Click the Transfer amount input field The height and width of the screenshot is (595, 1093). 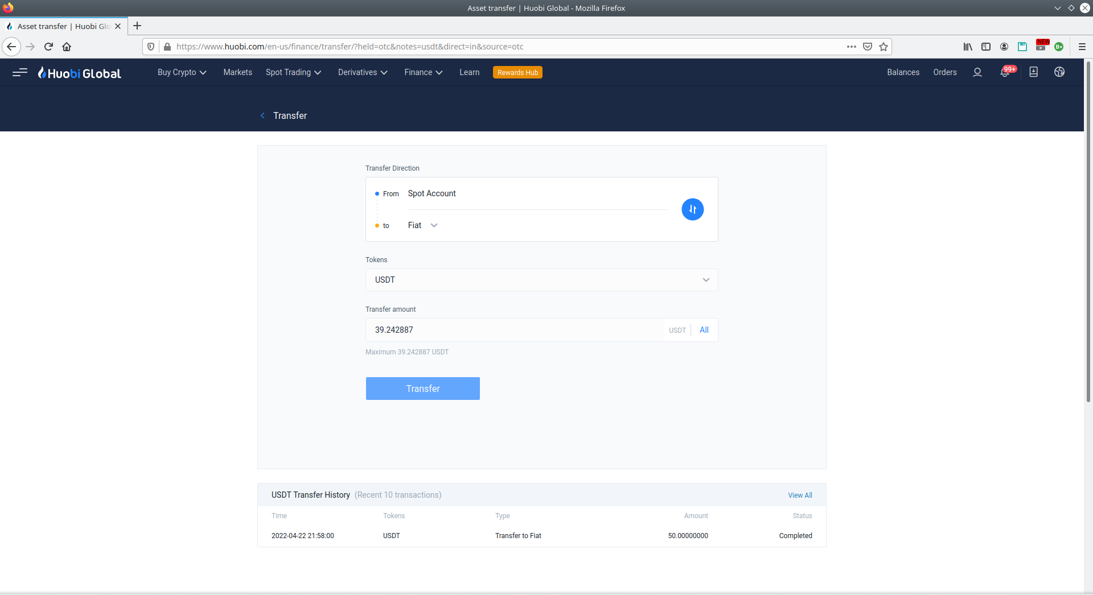[x=515, y=330]
